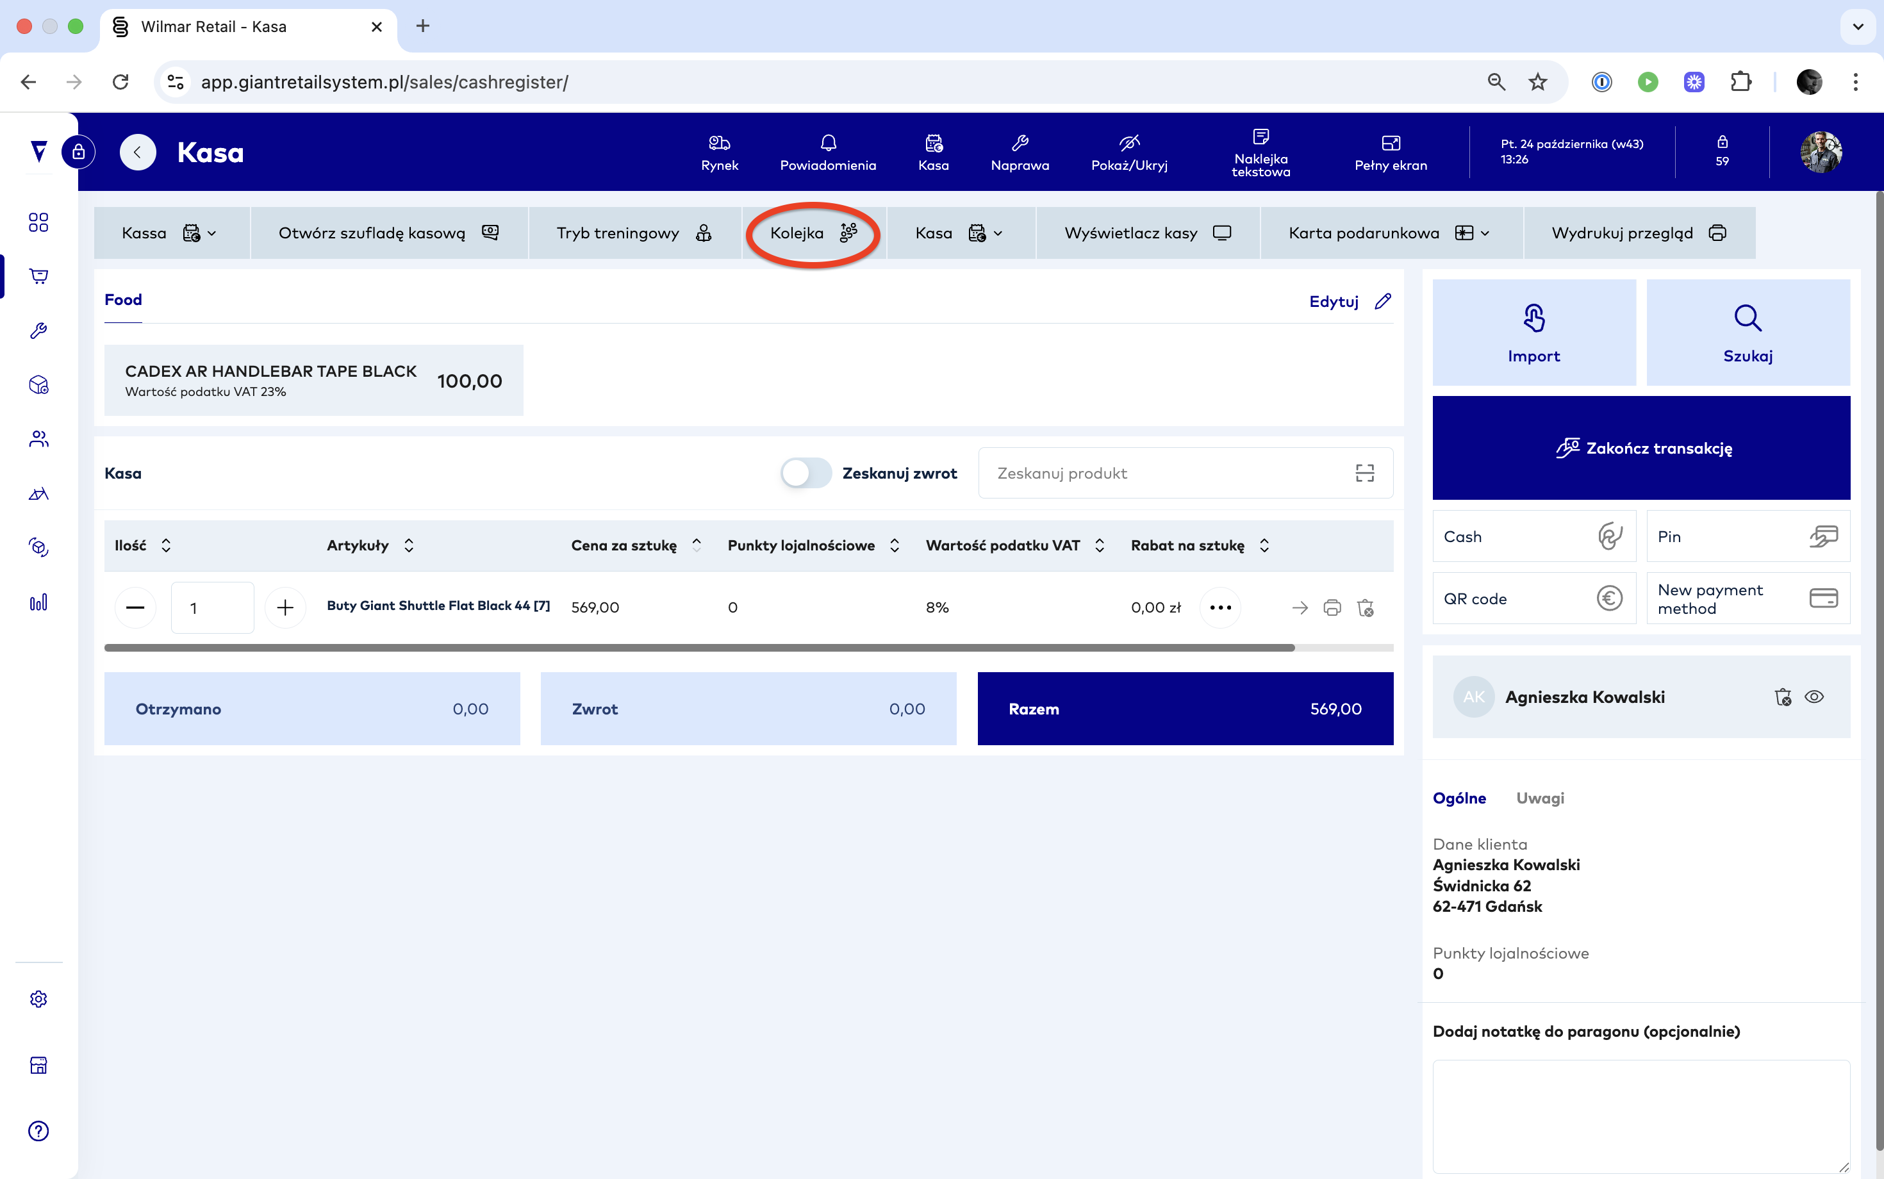
Task: Click Zakończ transakcję button
Action: click(x=1640, y=448)
